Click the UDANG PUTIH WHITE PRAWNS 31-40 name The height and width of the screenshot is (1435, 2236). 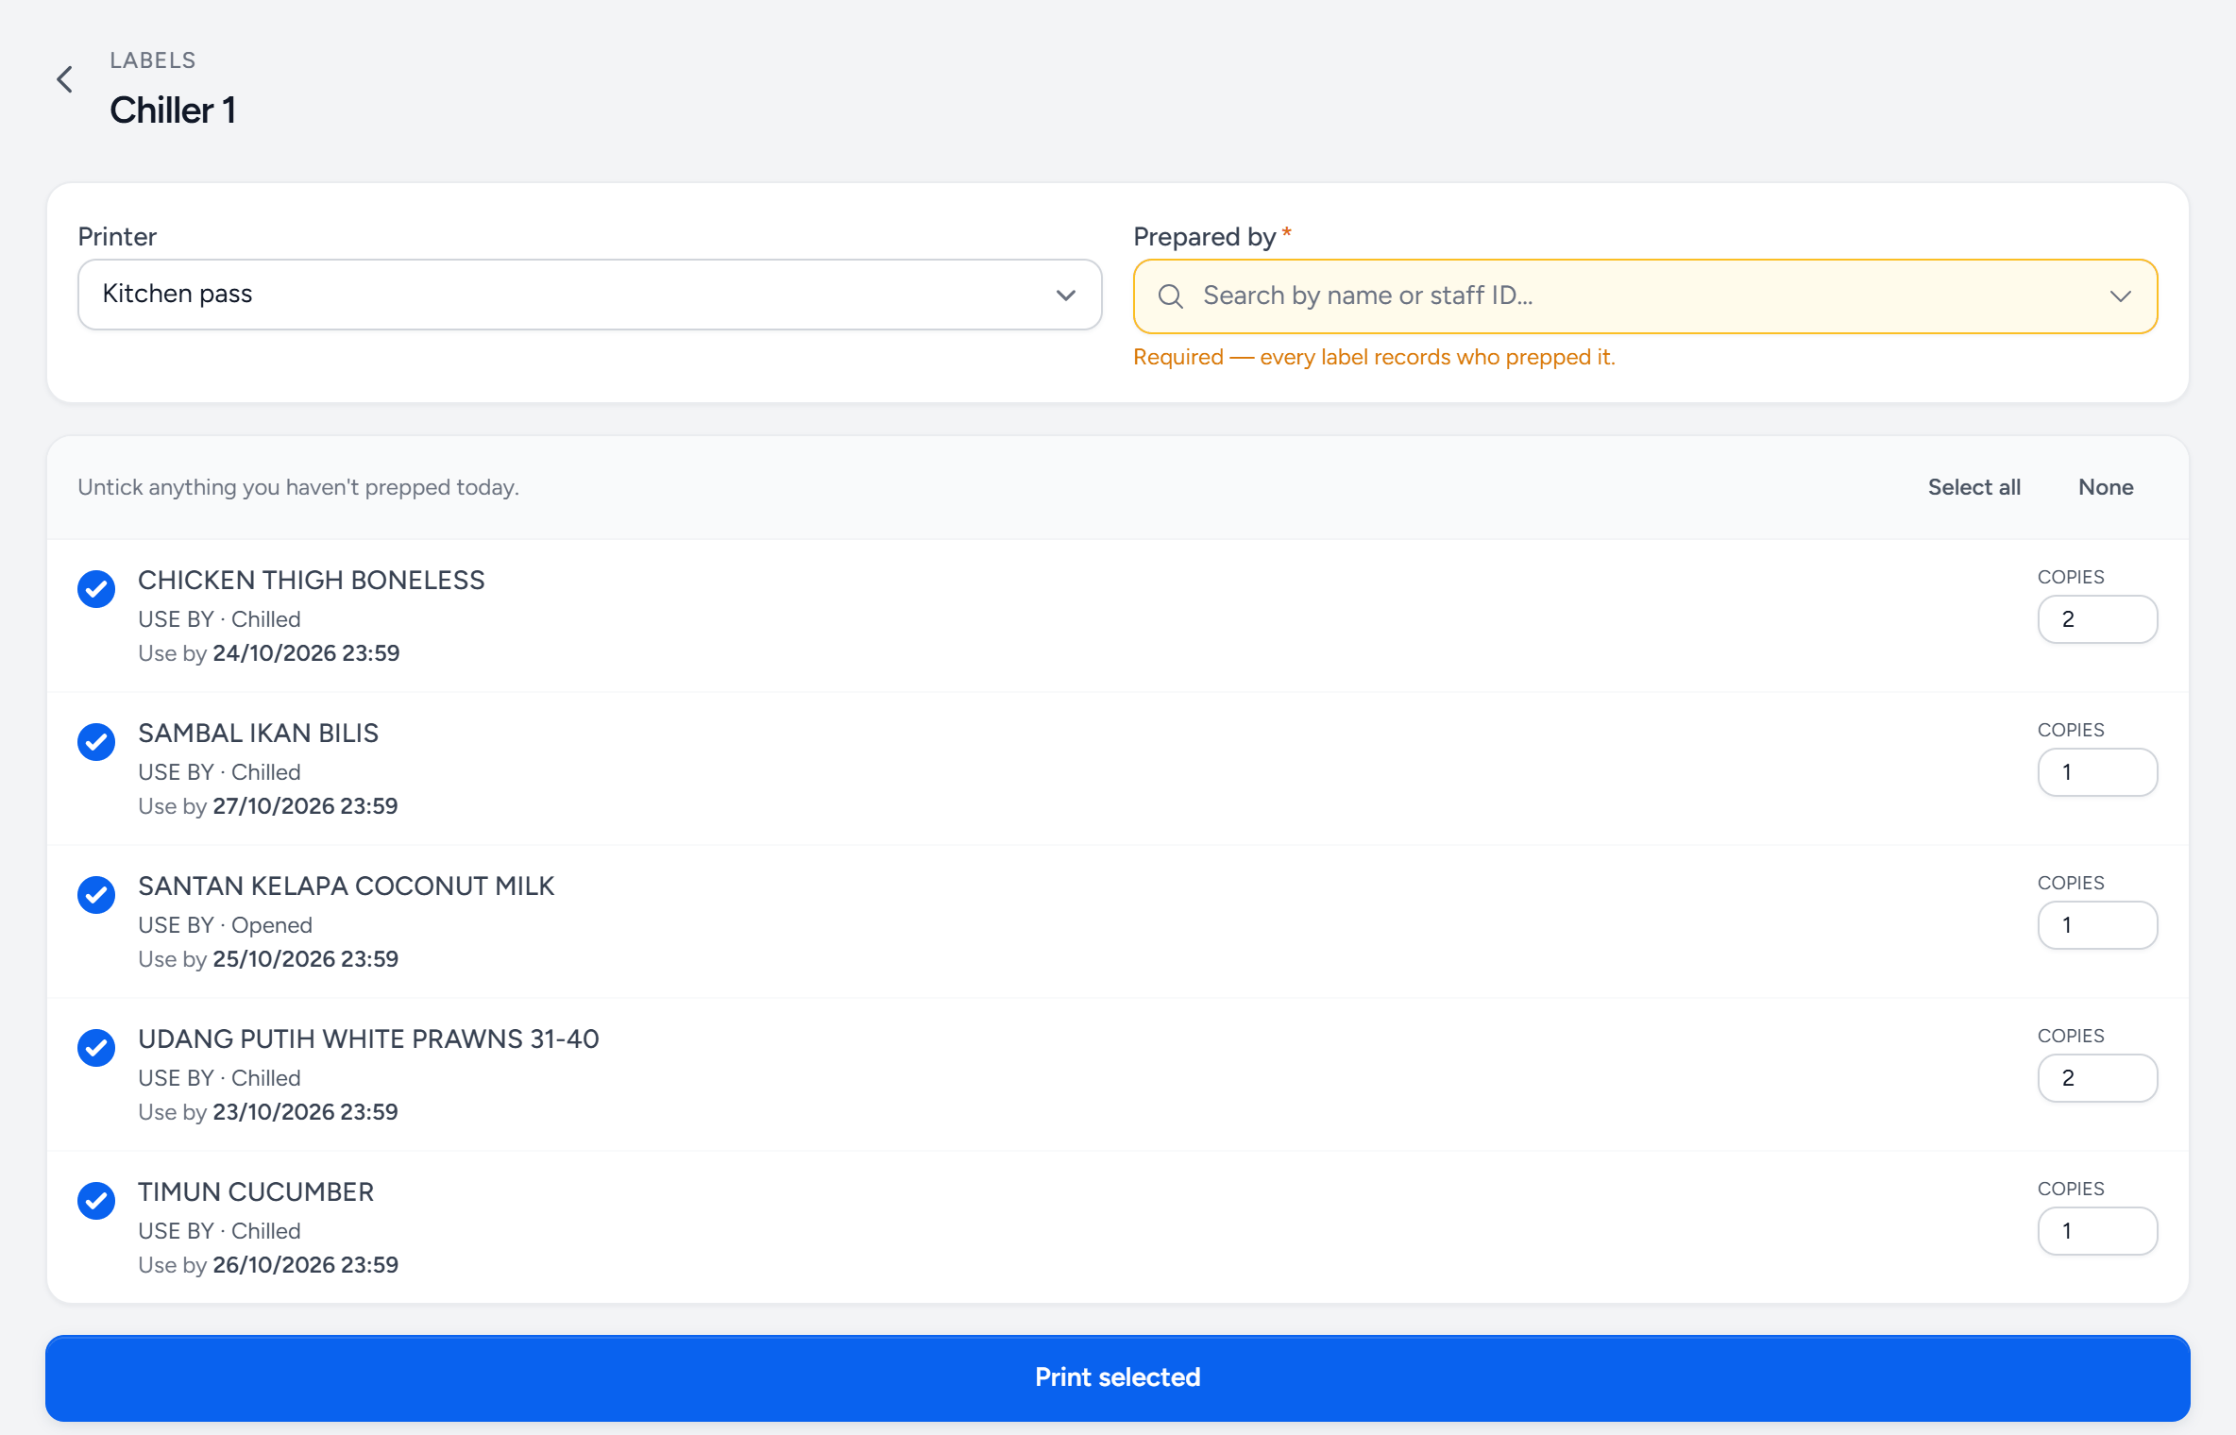[x=368, y=1038]
